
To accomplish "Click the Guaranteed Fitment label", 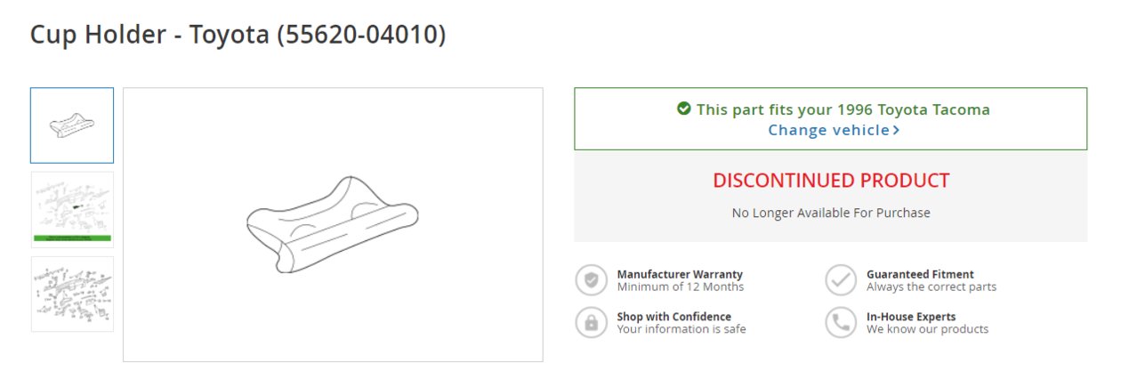I will click(x=920, y=274).
